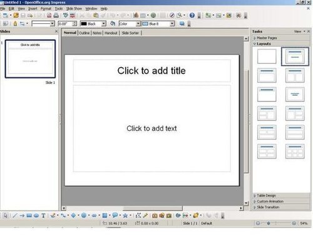The image size is (313, 235).
Task: Toggle the AutoSpellcheck icon
Action: [73, 15]
